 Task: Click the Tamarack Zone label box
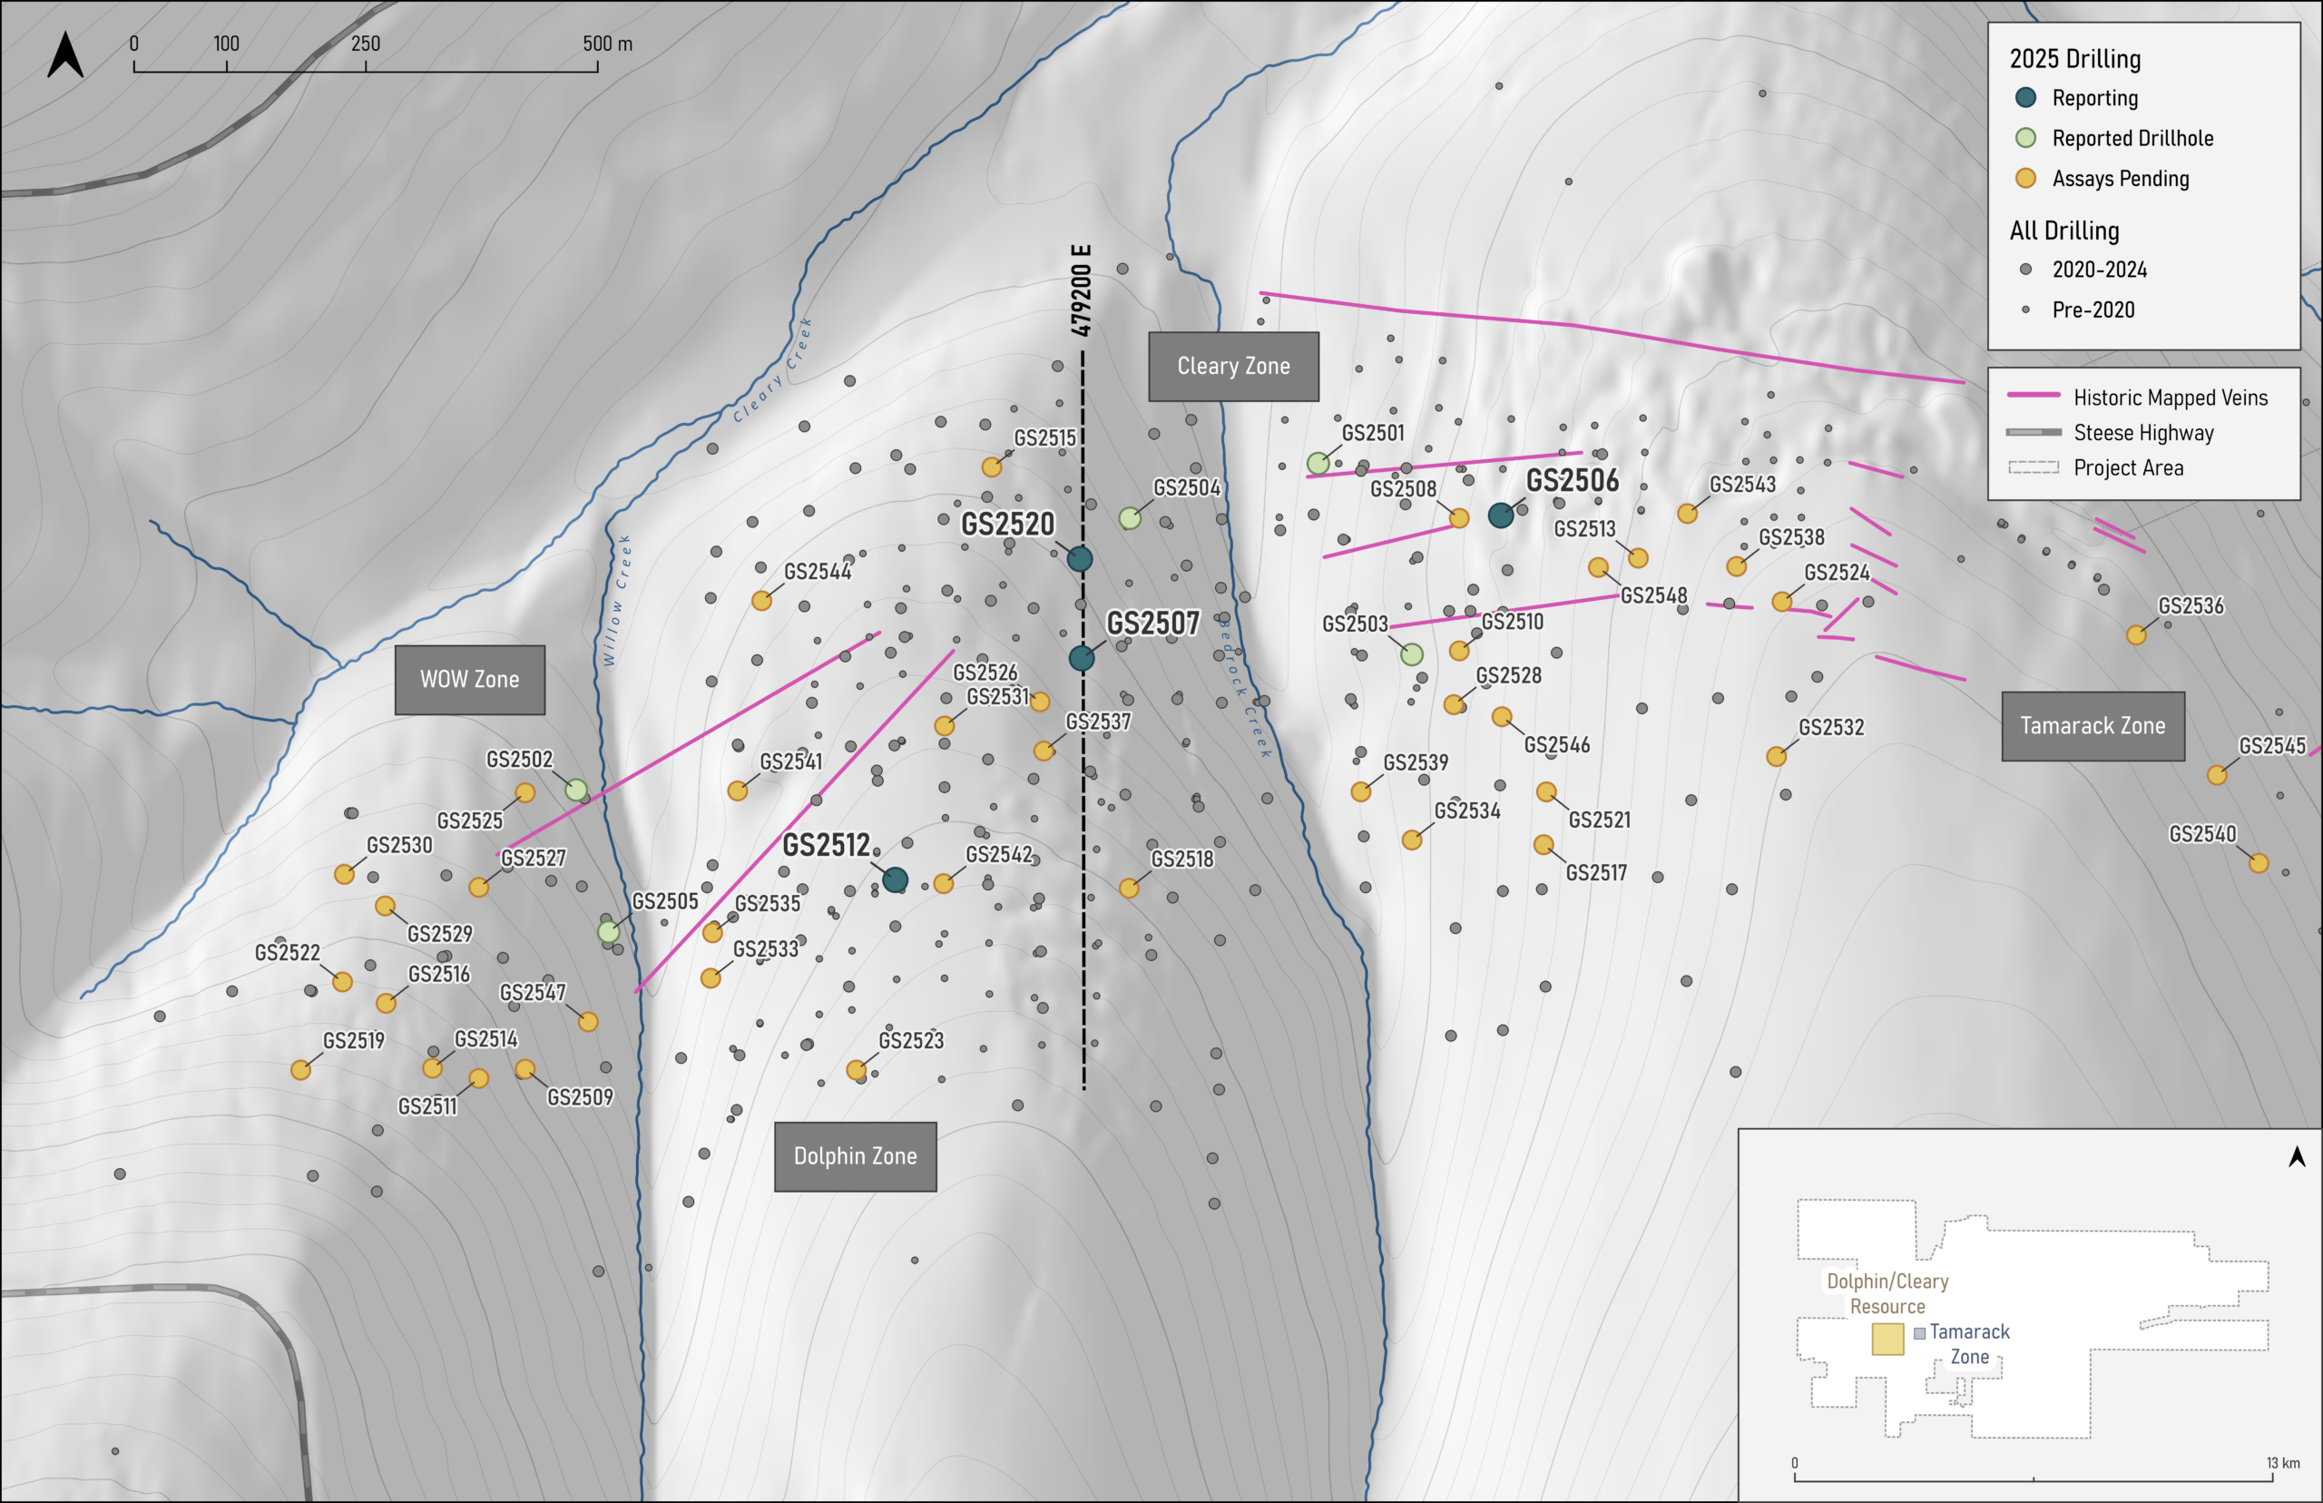2093,726
